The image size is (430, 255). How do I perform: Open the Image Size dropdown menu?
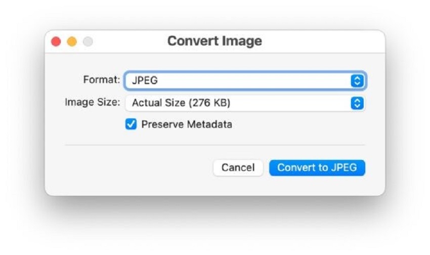click(245, 103)
